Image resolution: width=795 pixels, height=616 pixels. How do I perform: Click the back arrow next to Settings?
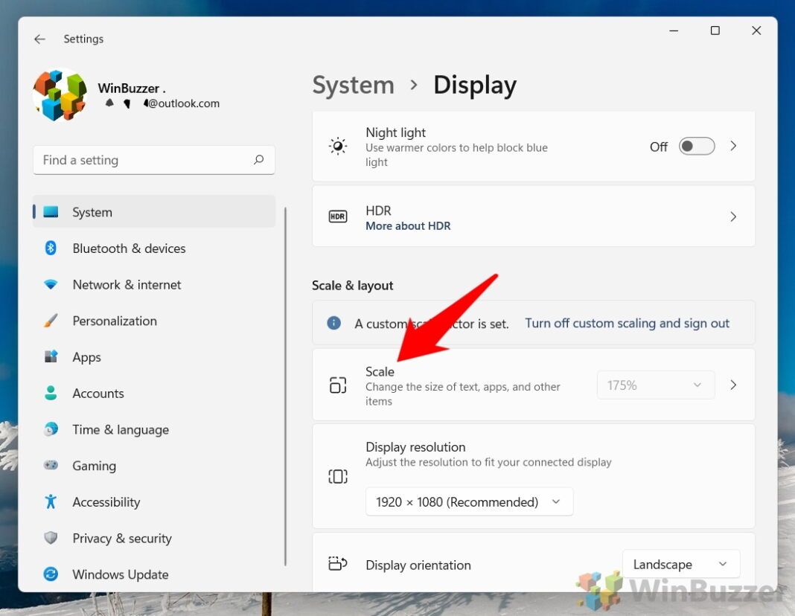(39, 39)
